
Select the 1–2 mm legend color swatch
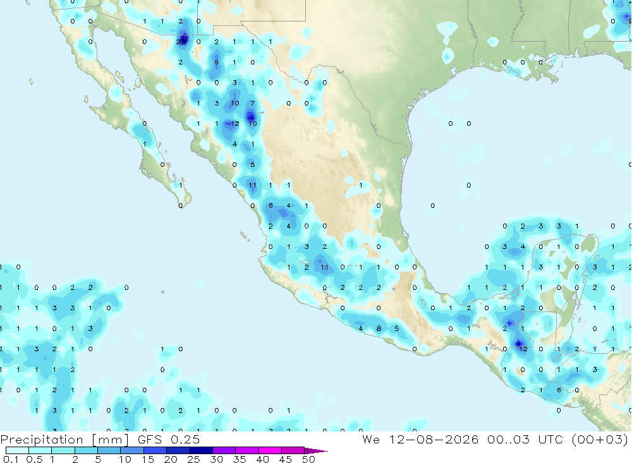(63, 450)
